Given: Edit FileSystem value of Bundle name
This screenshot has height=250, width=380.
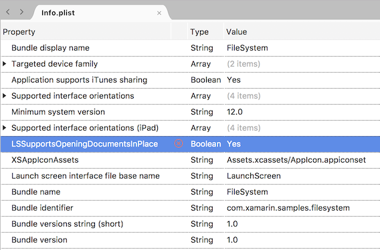Looking at the screenshot, I should click(x=248, y=192).
